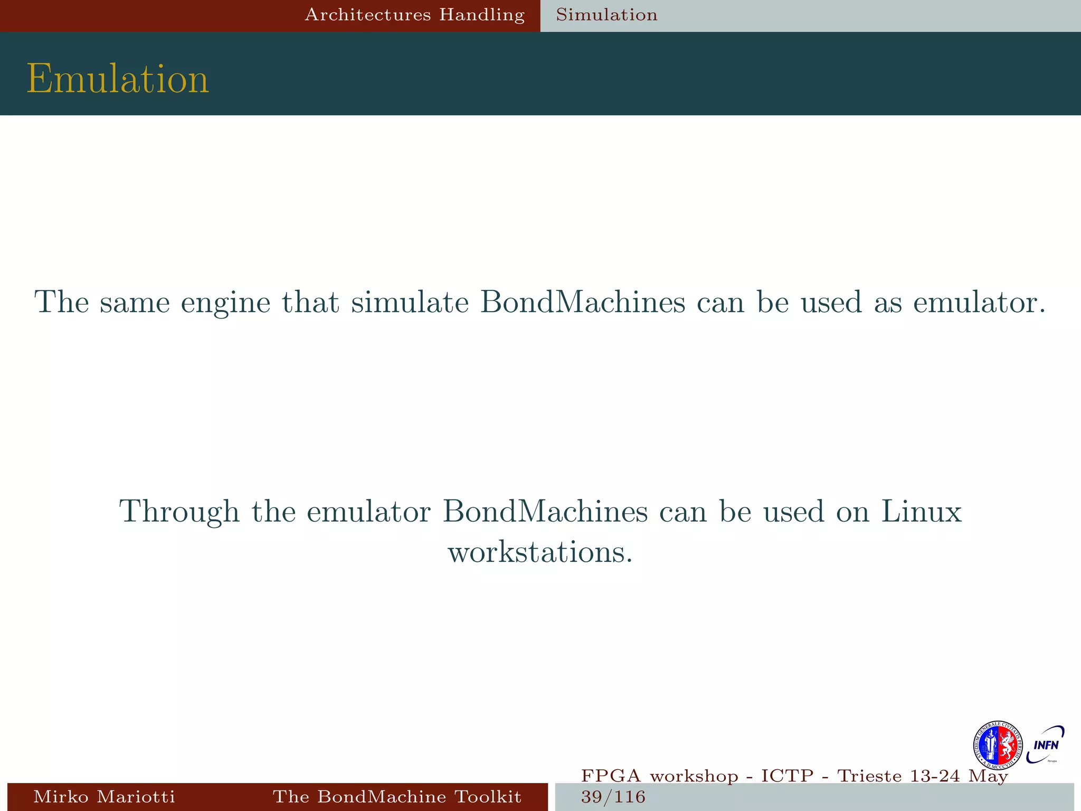The height and width of the screenshot is (811, 1081).
Task: Select the Simulation section in header
Action: 607,15
